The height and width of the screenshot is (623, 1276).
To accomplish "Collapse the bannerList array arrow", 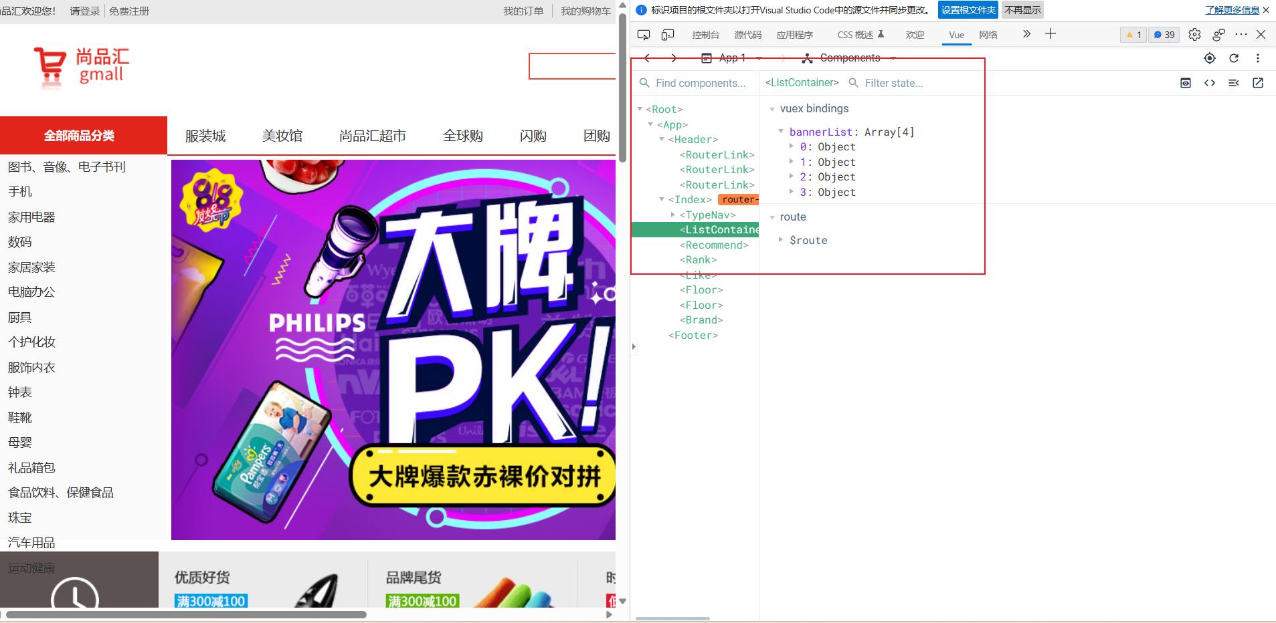I will click(x=781, y=132).
